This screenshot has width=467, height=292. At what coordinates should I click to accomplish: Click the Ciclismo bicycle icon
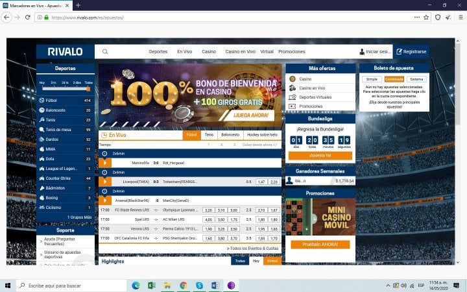click(42, 208)
